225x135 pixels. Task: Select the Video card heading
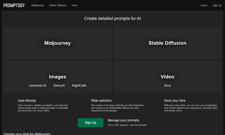[x=167, y=77]
